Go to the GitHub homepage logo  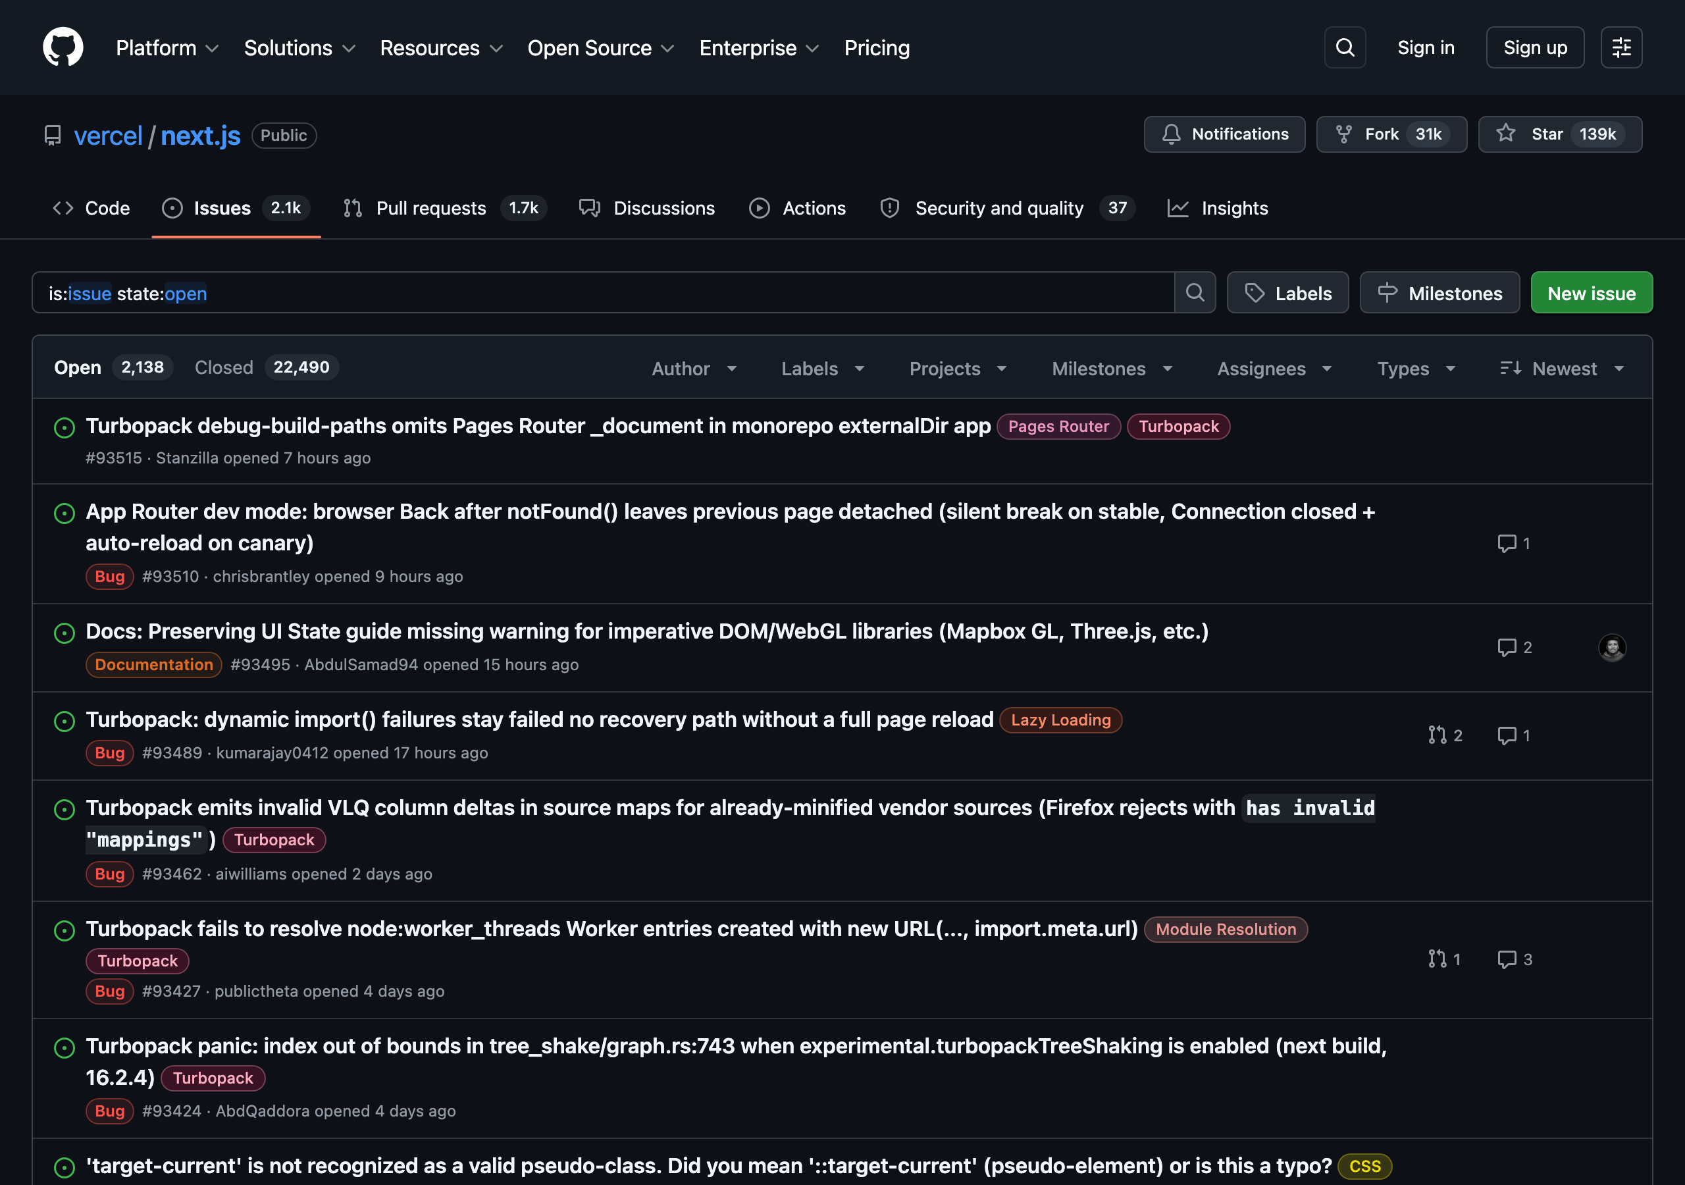tap(63, 47)
